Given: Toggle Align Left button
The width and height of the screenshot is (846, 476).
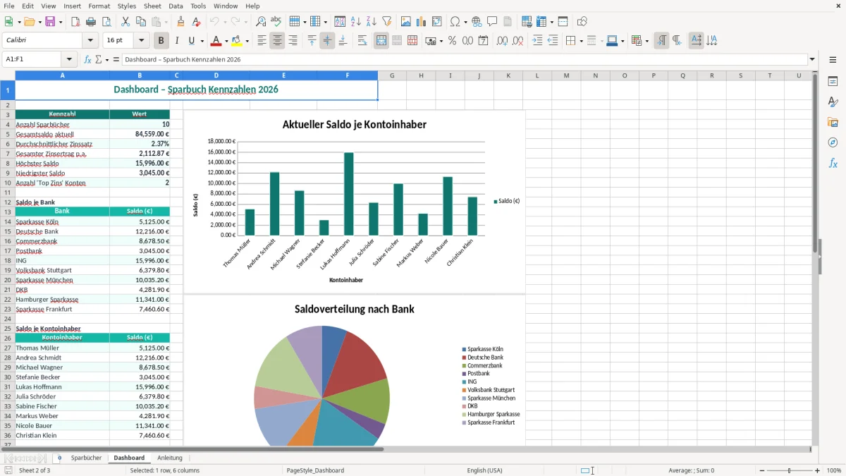Looking at the screenshot, I should pyautogui.click(x=262, y=41).
